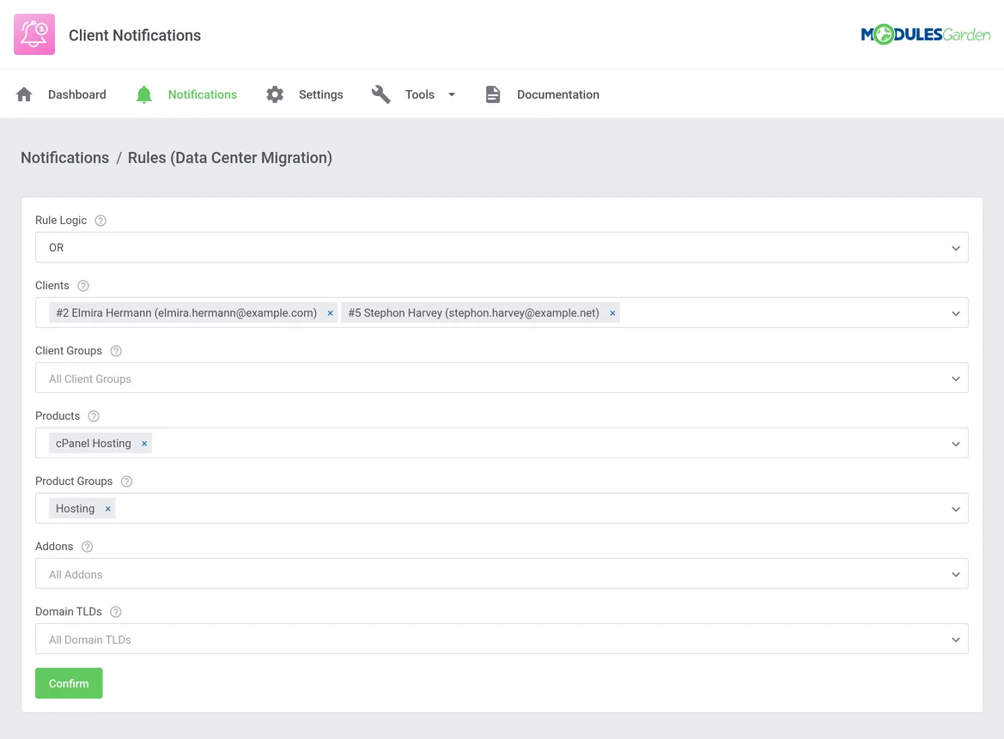Expand the Product Groups dropdown chevron
The image size is (1004, 739).
point(955,509)
